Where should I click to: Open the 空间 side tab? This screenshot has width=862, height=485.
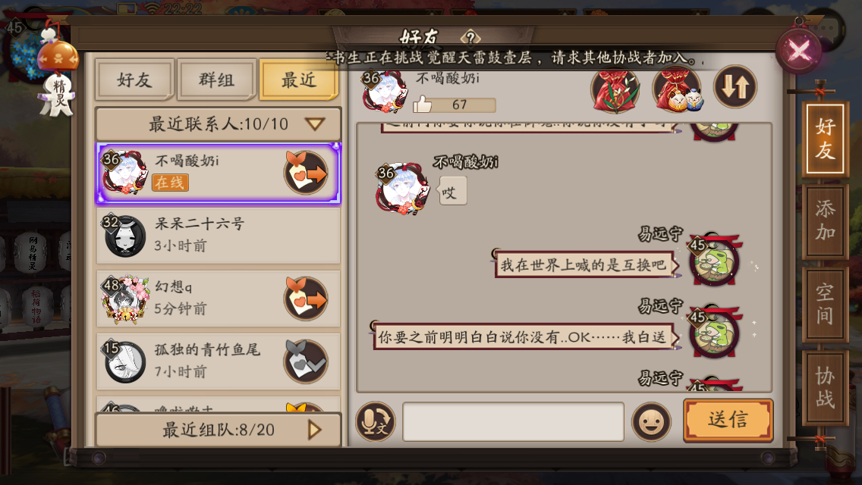[x=825, y=304]
